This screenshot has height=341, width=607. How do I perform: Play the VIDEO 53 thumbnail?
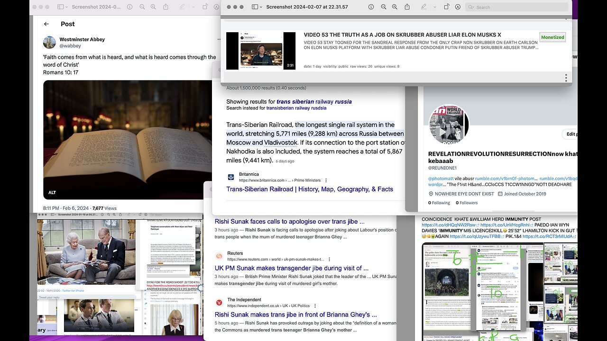(261, 51)
